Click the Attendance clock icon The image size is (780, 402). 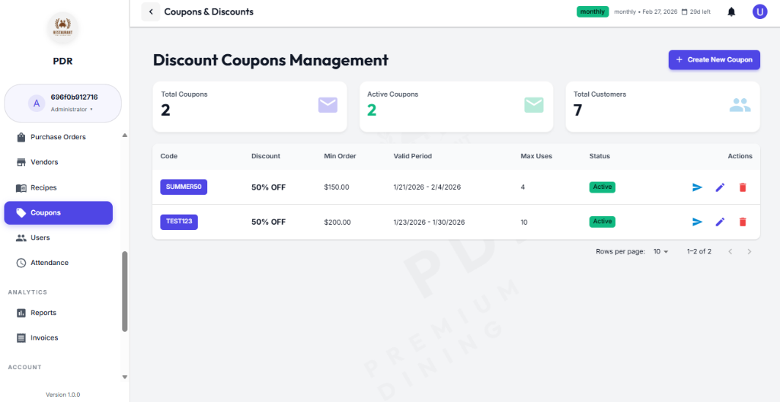21,263
